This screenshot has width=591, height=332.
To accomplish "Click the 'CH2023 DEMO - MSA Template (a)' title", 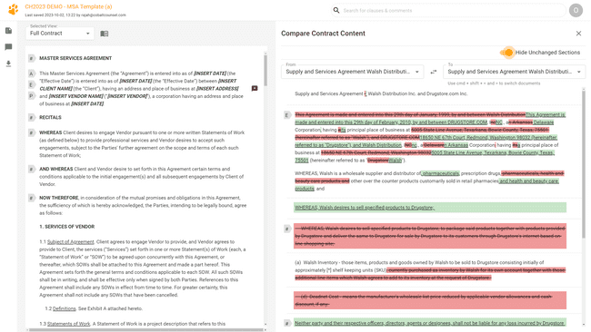I will pos(68,6).
